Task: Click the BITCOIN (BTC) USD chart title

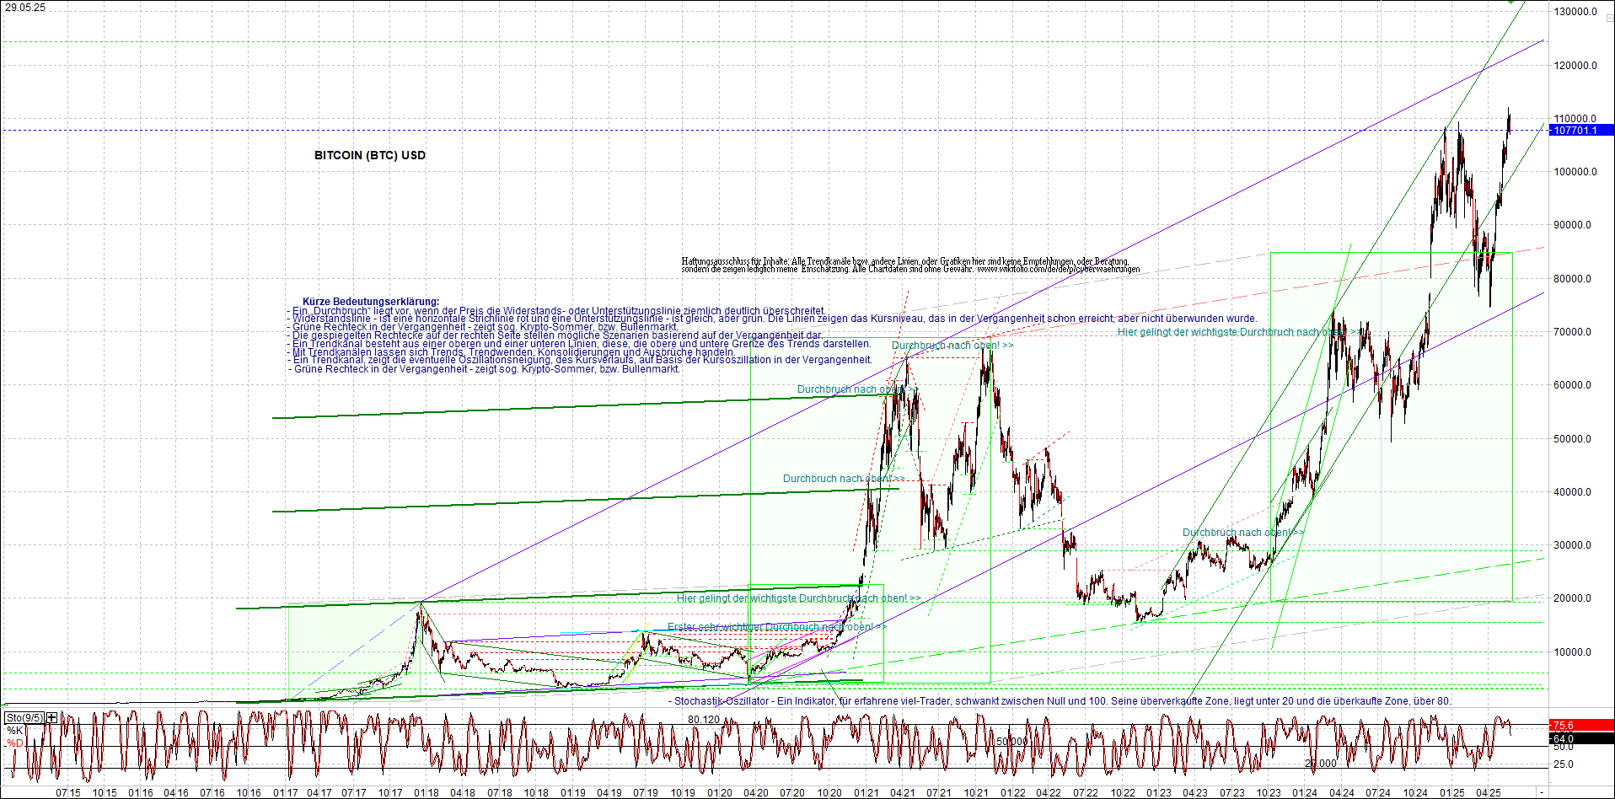Action: point(370,155)
